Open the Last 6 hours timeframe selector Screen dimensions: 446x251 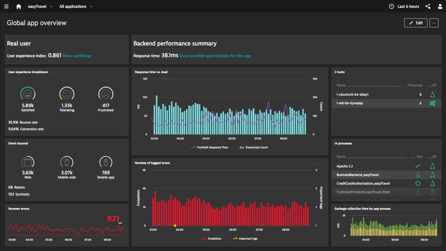pyautogui.click(x=408, y=6)
